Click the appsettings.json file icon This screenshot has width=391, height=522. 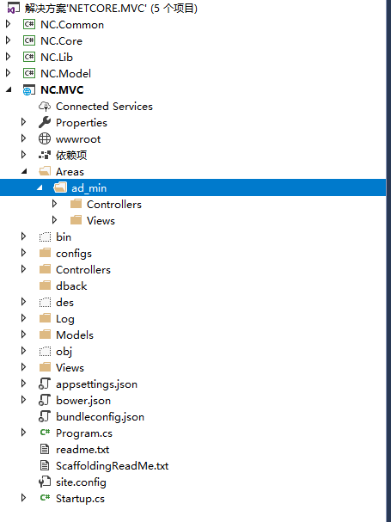click(45, 384)
